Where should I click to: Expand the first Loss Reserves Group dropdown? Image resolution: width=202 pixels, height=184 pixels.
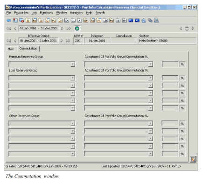pos(73,78)
